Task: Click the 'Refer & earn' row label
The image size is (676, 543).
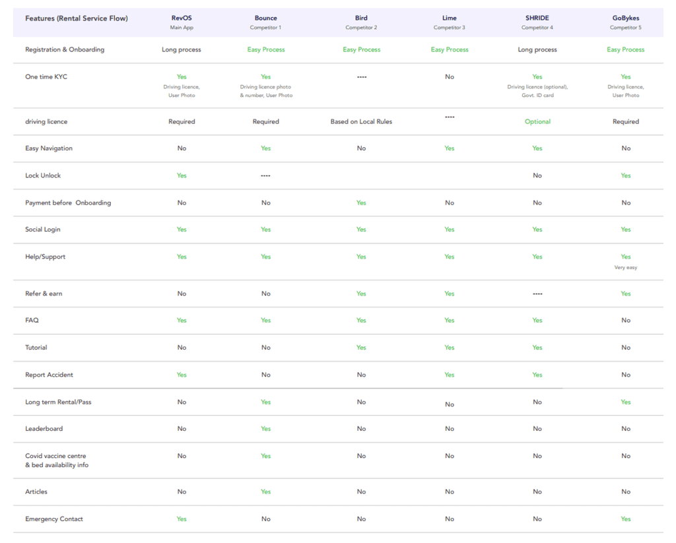Action: (x=44, y=294)
